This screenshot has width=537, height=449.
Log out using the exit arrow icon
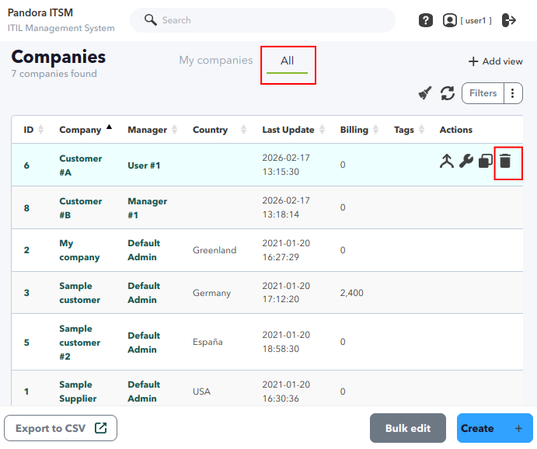point(509,20)
